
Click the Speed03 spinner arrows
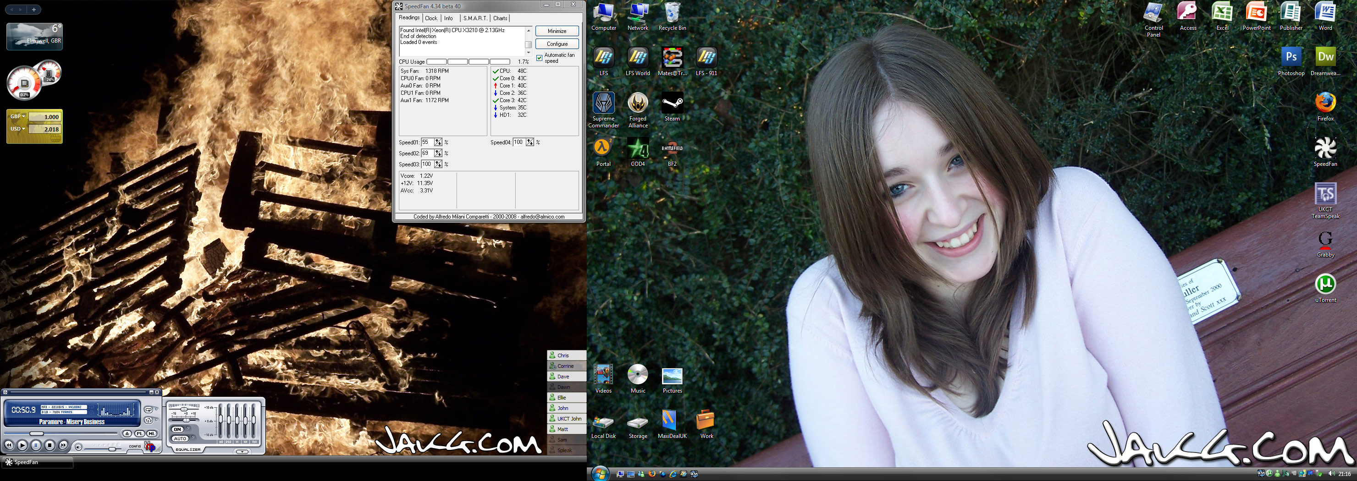point(438,164)
